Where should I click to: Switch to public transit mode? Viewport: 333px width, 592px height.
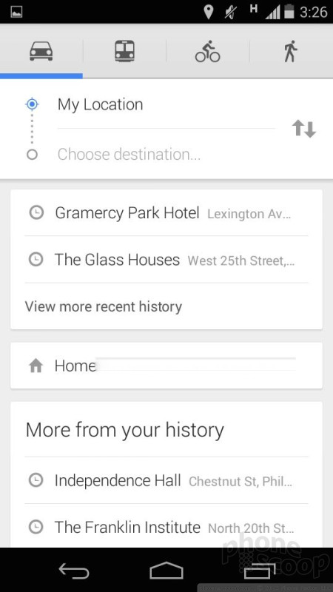pyautogui.click(x=124, y=51)
